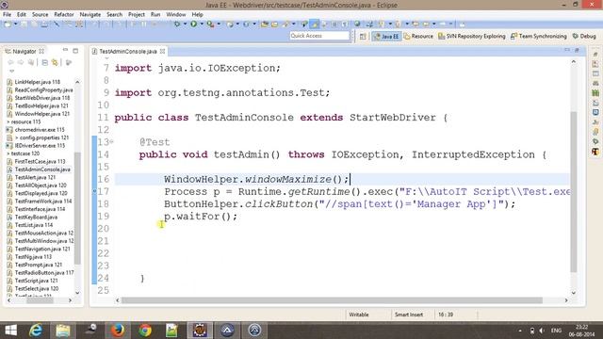Viewport: 603px width, 339px height.
Task: Click the Eclipse taskbar icon
Action: click(x=200, y=331)
